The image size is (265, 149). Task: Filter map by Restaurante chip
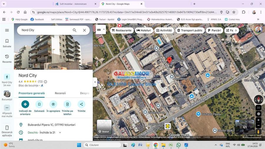tap(121, 30)
